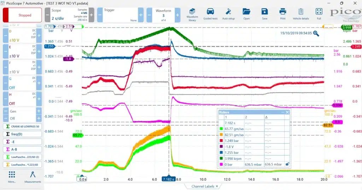Open the Channel D ±10 V options
This screenshot has height=190, width=362.
(22, 36)
